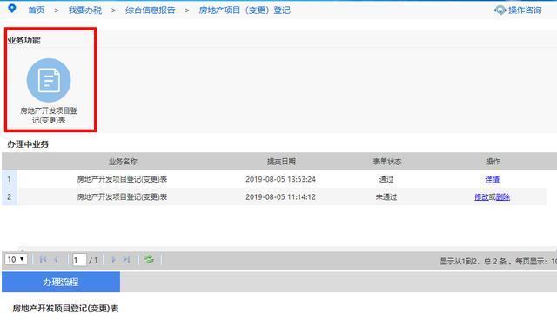
Task: Go to previous page icon
Action: click(56, 259)
